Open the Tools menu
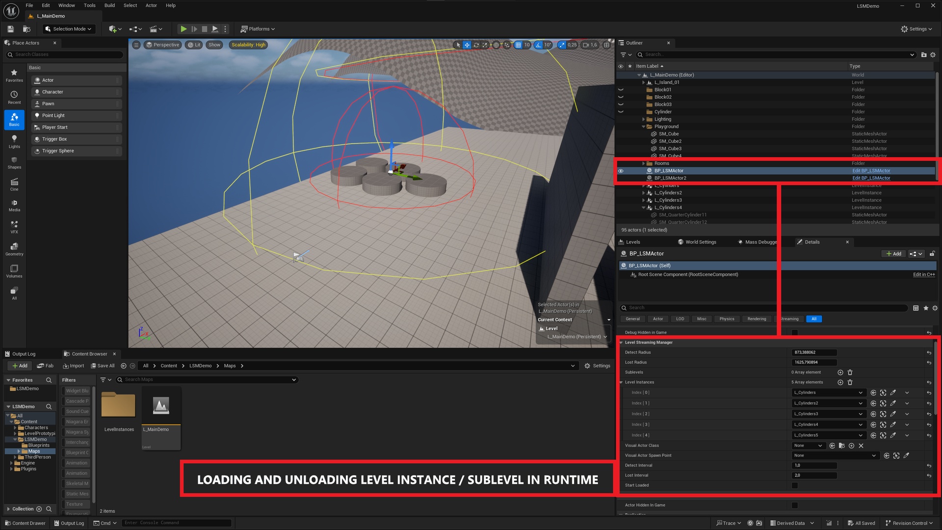Image resolution: width=942 pixels, height=530 pixels. (x=89, y=5)
